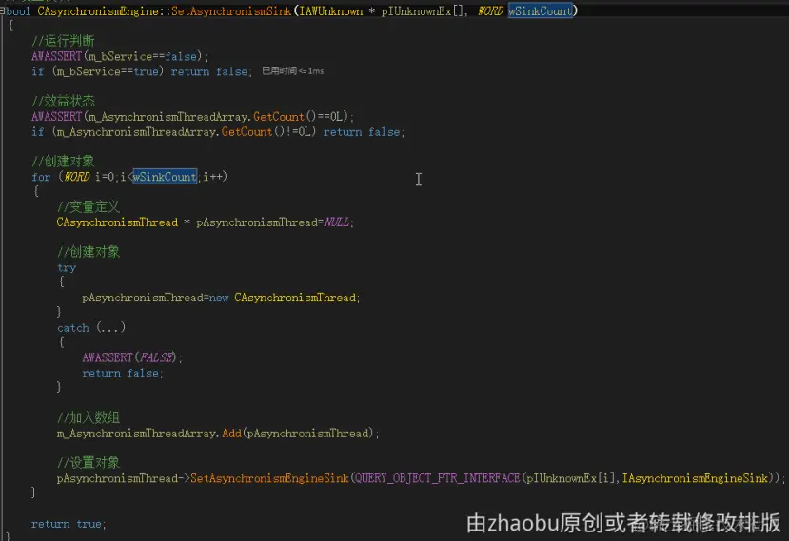
Task: Click the SetAsynchronismEngineSink method call
Action: 269,478
